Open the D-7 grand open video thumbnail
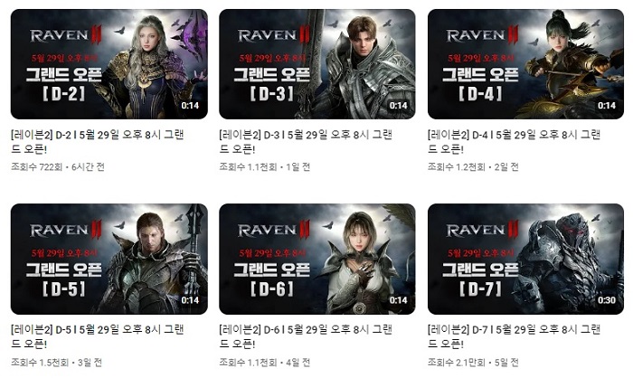This screenshot has height=378, width=633. (x=525, y=259)
